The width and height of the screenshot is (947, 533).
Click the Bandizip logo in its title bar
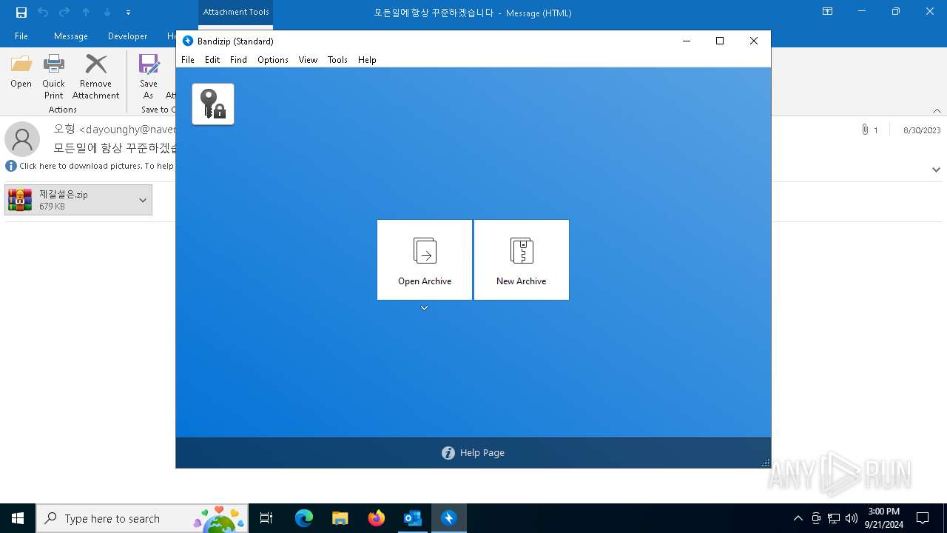point(188,41)
